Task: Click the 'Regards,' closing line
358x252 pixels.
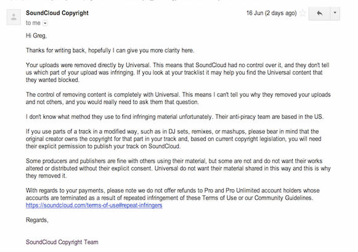Action: [37, 220]
